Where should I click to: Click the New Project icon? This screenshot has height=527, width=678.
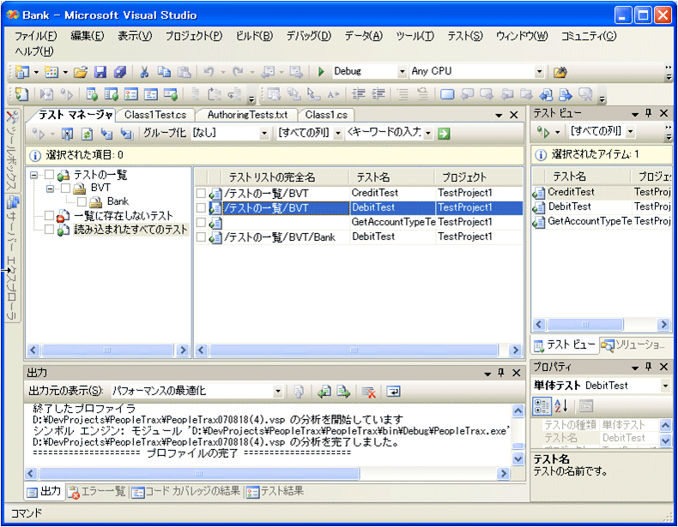click(x=21, y=72)
